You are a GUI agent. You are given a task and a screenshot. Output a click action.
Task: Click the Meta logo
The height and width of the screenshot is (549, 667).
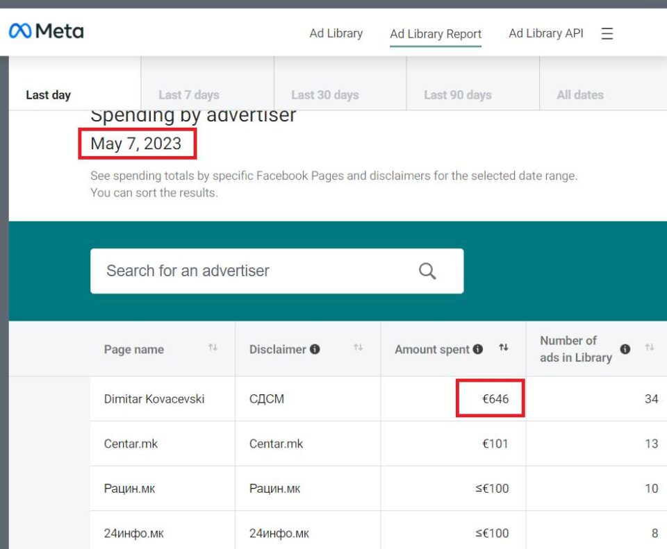pyautogui.click(x=46, y=31)
